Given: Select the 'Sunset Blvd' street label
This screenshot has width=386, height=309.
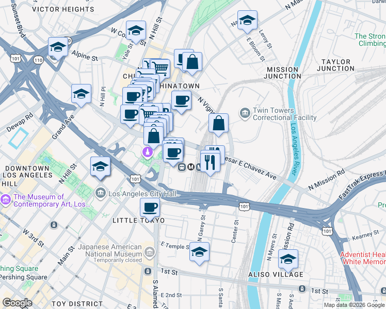Looking at the screenshot, I should pyautogui.click(x=18, y=21).
